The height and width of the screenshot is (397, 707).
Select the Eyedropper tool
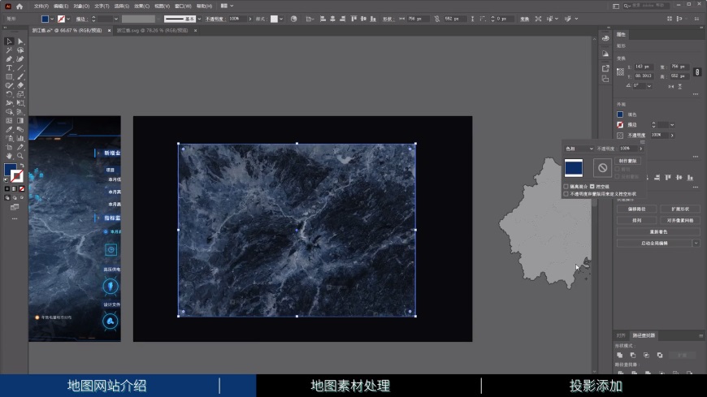tap(9, 129)
